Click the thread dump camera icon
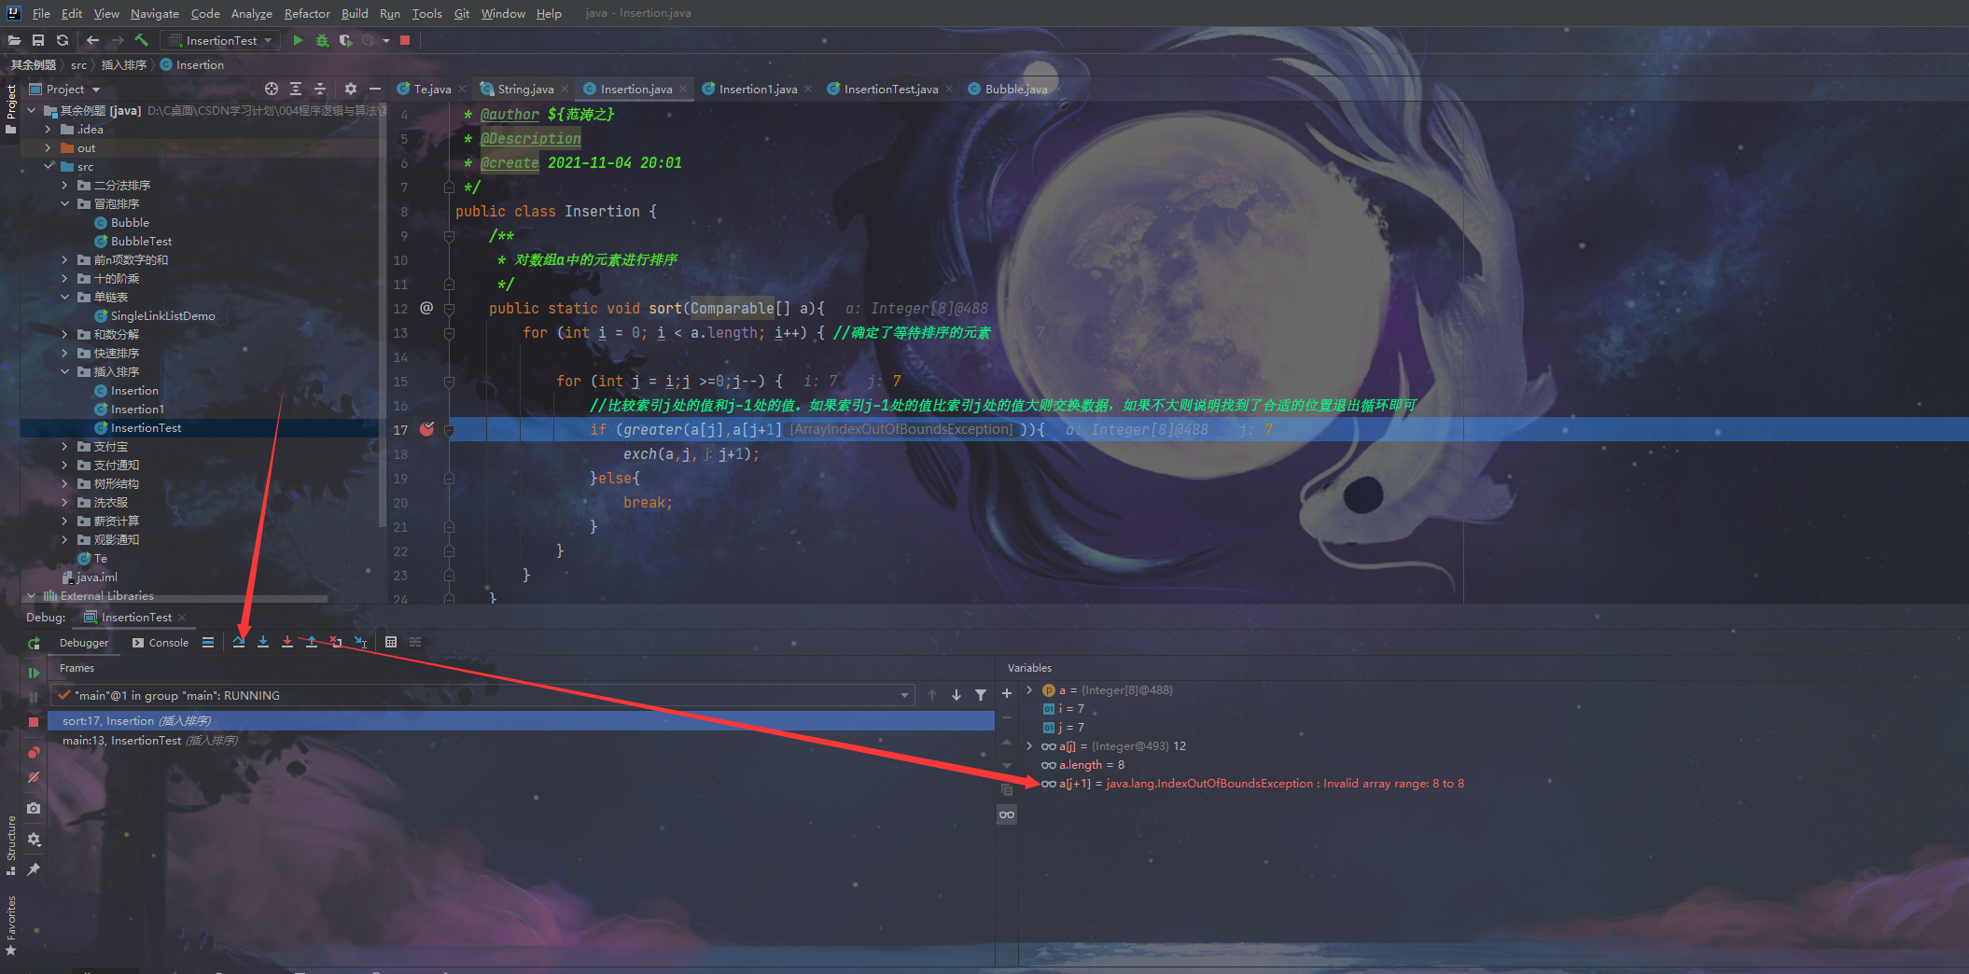The height and width of the screenshot is (974, 1969). click(34, 808)
